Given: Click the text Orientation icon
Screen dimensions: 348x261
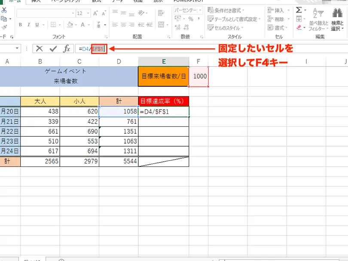Looking at the screenshot, I should (141, 13).
